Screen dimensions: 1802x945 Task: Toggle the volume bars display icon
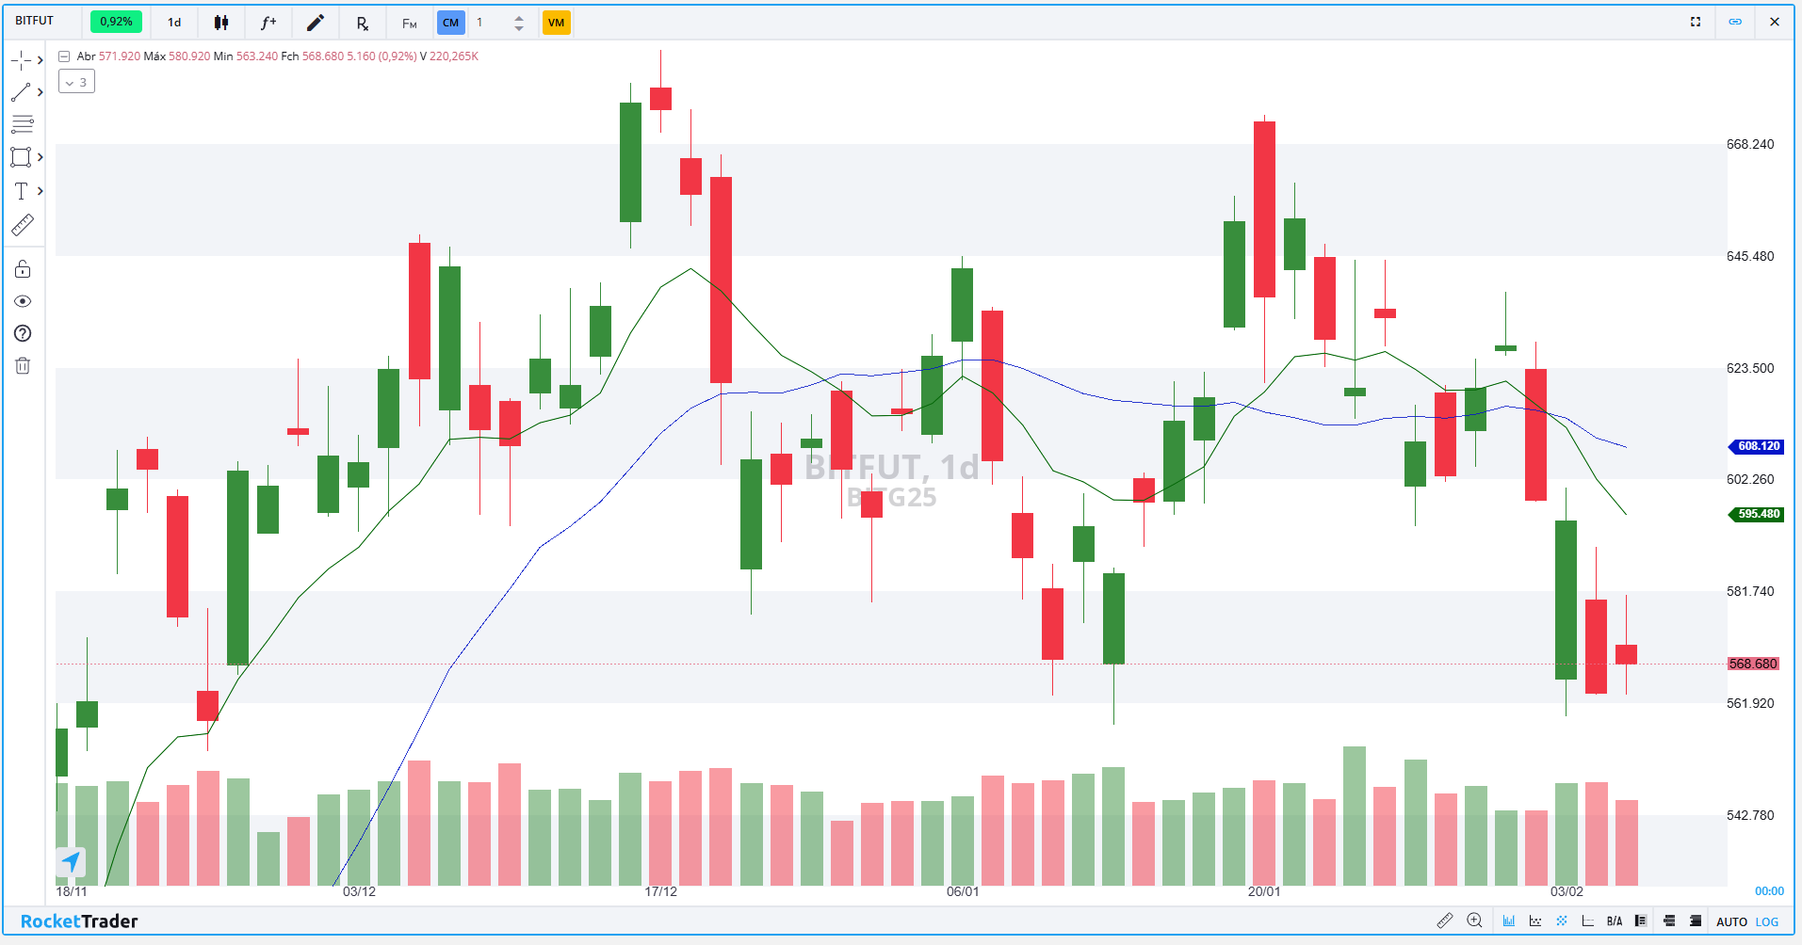[x=1509, y=921]
